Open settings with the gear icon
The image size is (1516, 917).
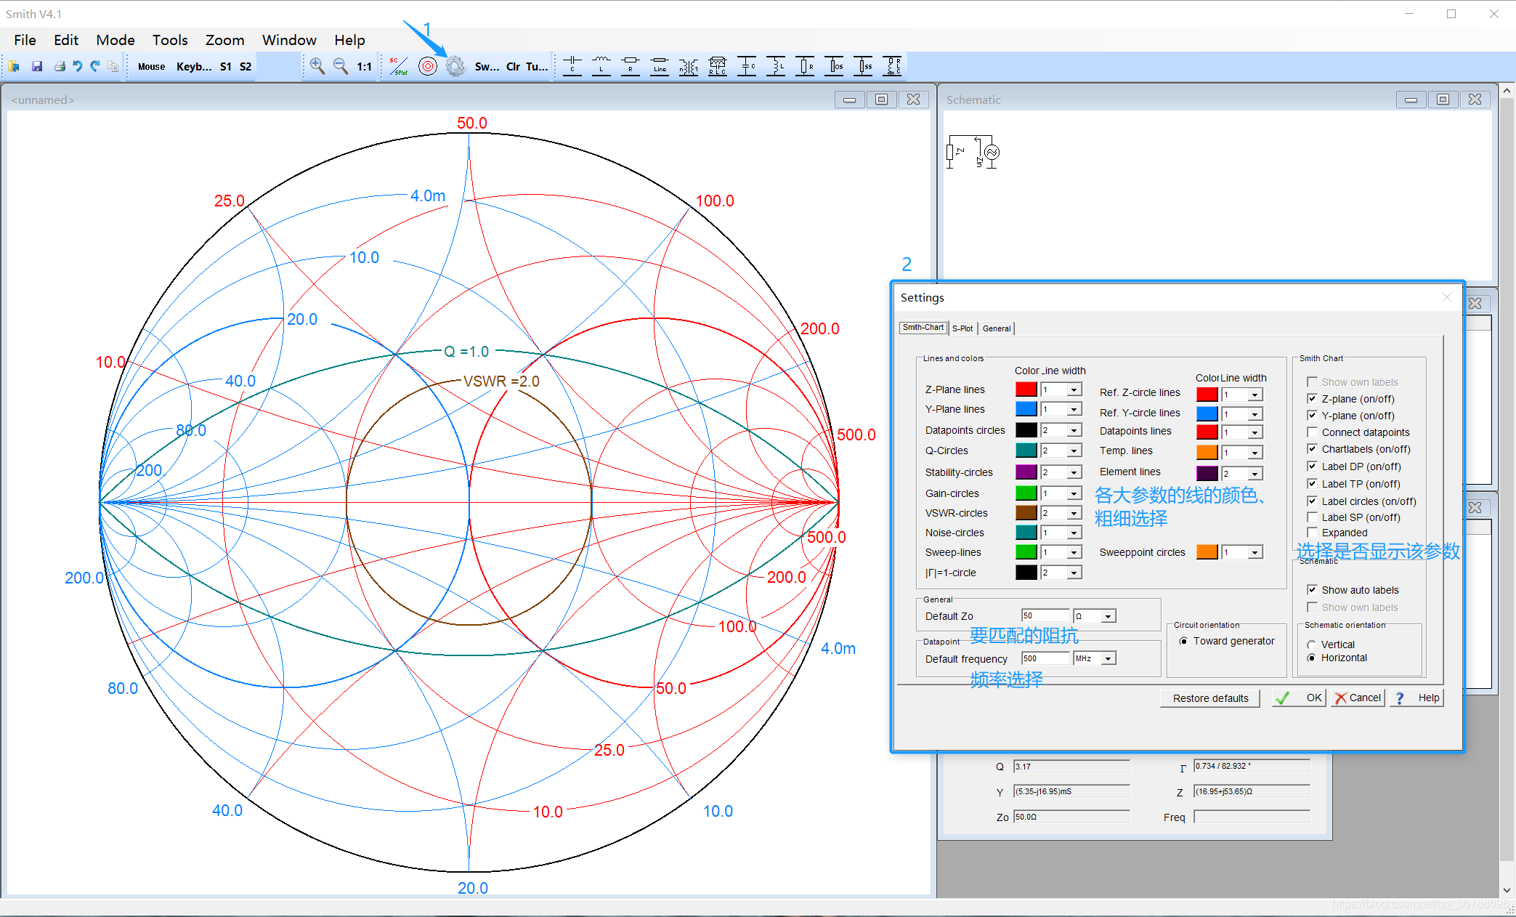pos(455,66)
